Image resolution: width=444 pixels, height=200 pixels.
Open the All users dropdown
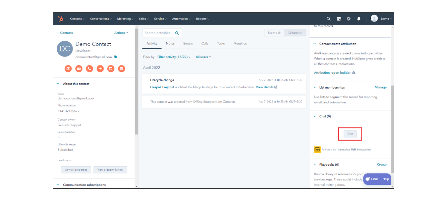[x=203, y=57]
